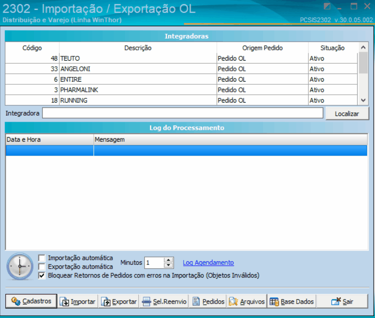
Task: Click the Base Dados table icon
Action: pyautogui.click(x=274, y=302)
